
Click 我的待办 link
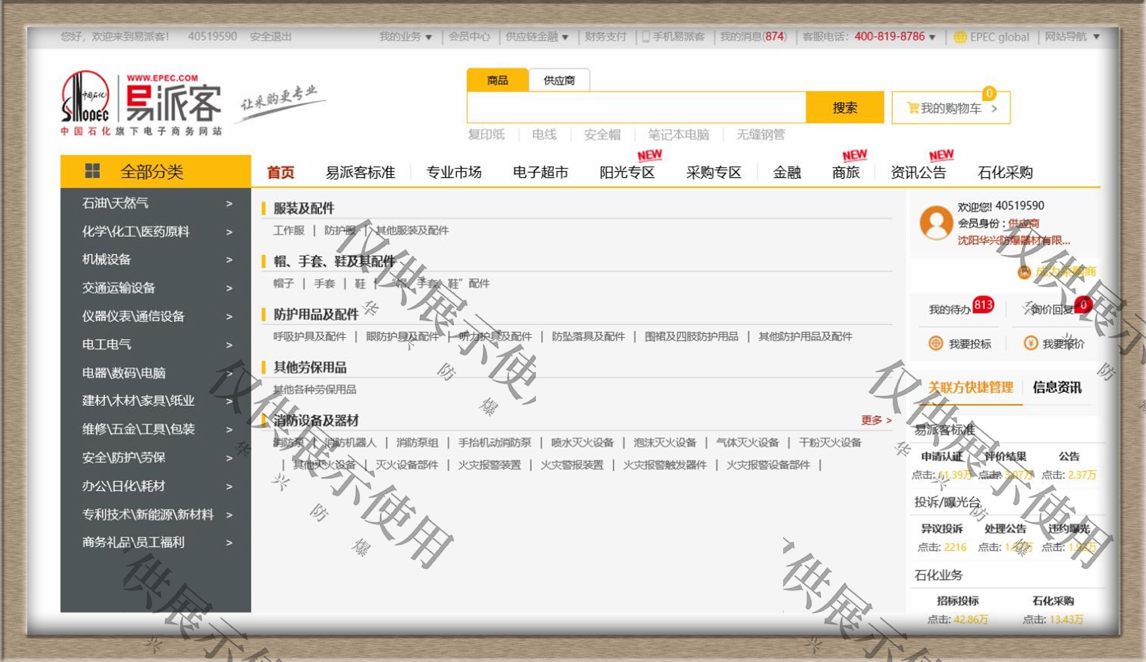(x=950, y=310)
